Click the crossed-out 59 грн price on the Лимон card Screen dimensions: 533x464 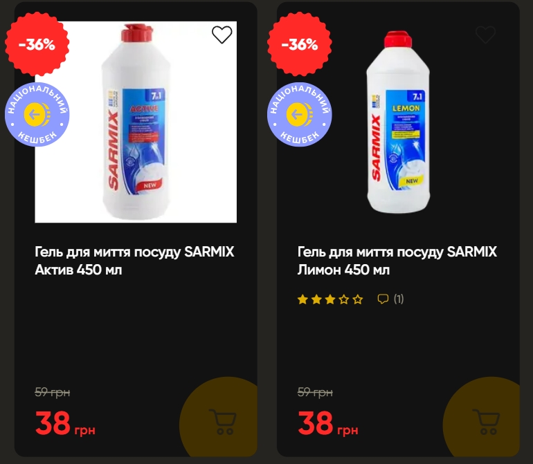tap(315, 392)
